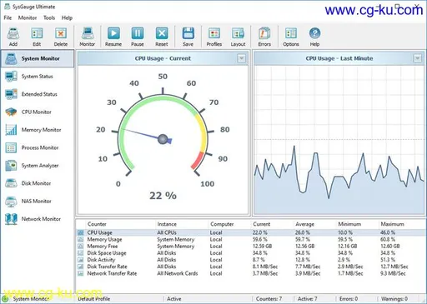Expand the CPU Usage - Last Minute panel dropdown
Screen dimensions: 427x304
pyautogui.click(x=417, y=58)
